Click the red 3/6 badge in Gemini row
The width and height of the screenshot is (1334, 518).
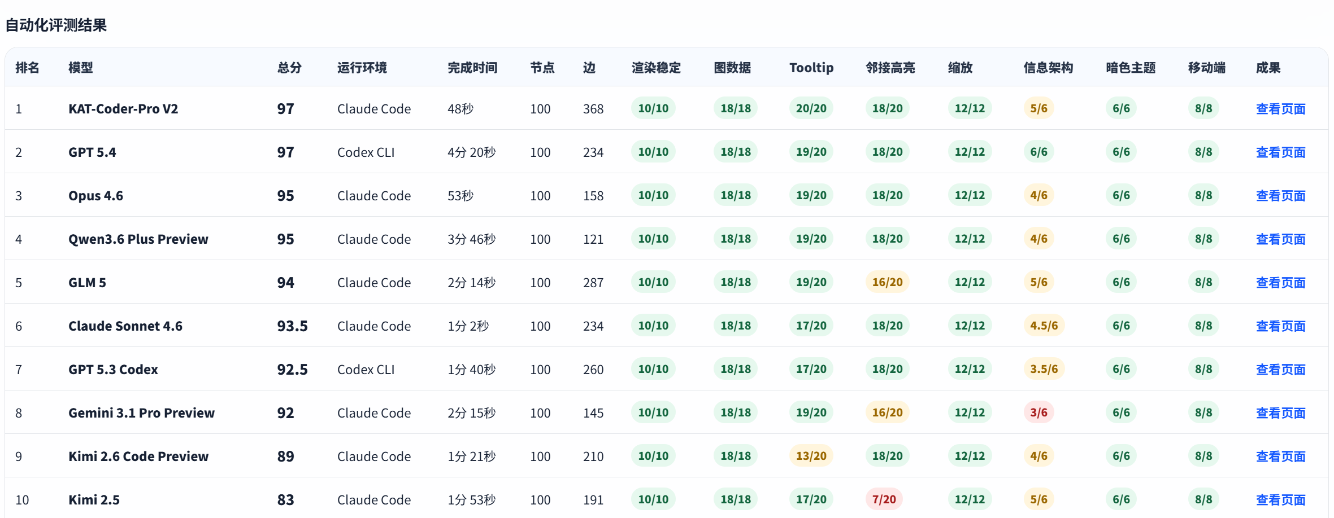pos(1038,412)
